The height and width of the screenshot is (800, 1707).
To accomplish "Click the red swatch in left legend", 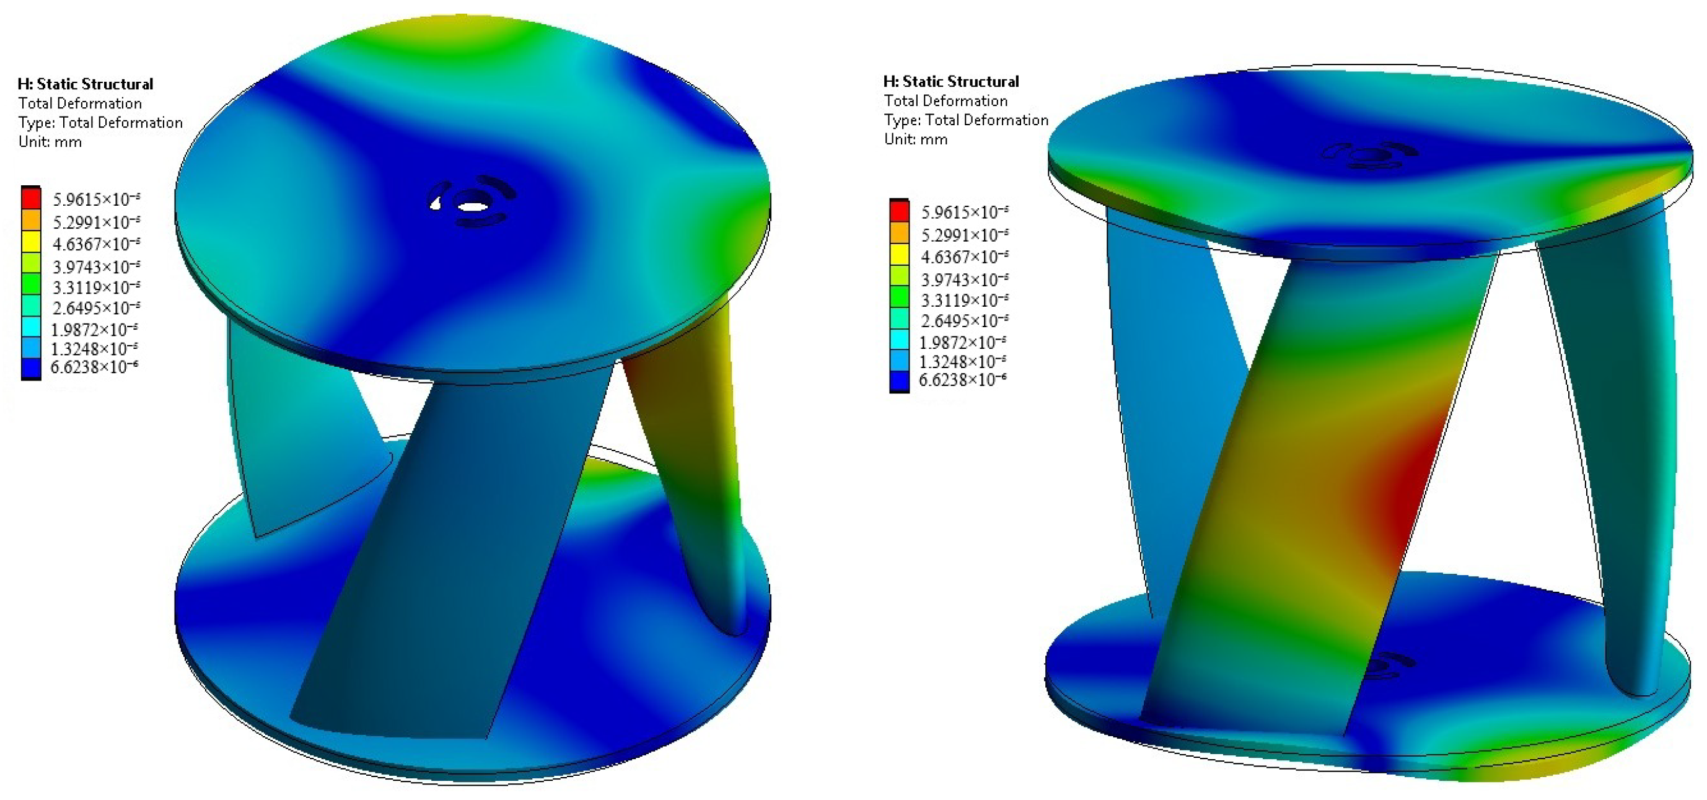I will [x=30, y=199].
